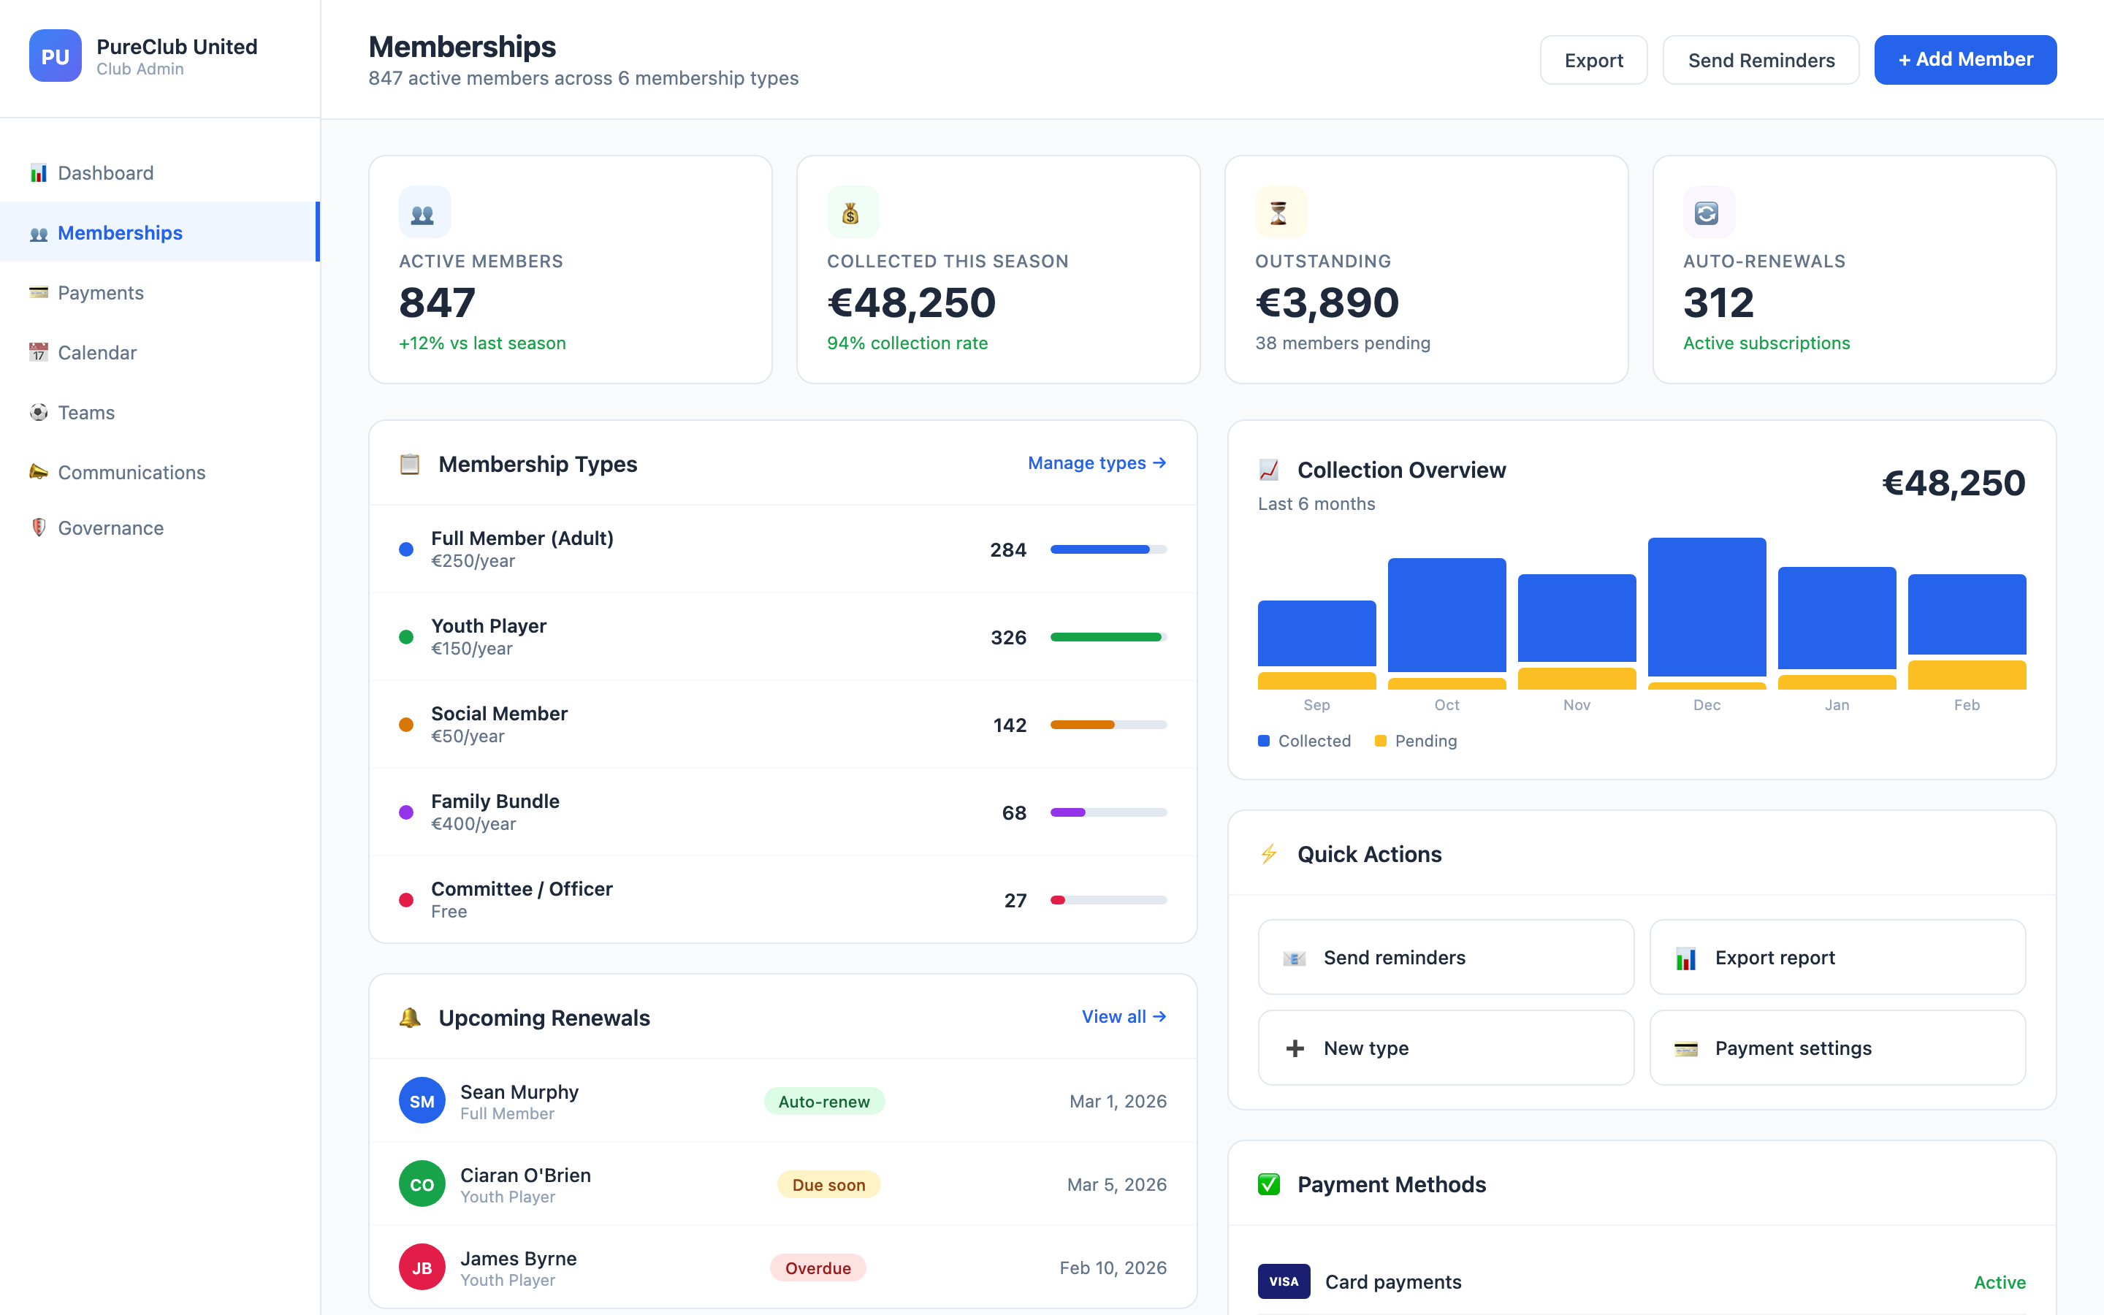Viewport: 2104px width, 1315px height.
Task: Open the Dashboard menu item
Action: click(x=160, y=173)
